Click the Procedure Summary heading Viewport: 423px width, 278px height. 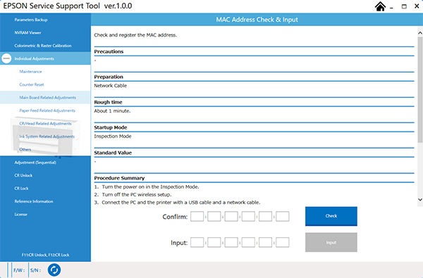119,178
